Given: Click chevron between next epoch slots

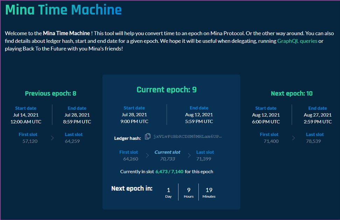Looking at the screenshot, I should [x=293, y=138].
